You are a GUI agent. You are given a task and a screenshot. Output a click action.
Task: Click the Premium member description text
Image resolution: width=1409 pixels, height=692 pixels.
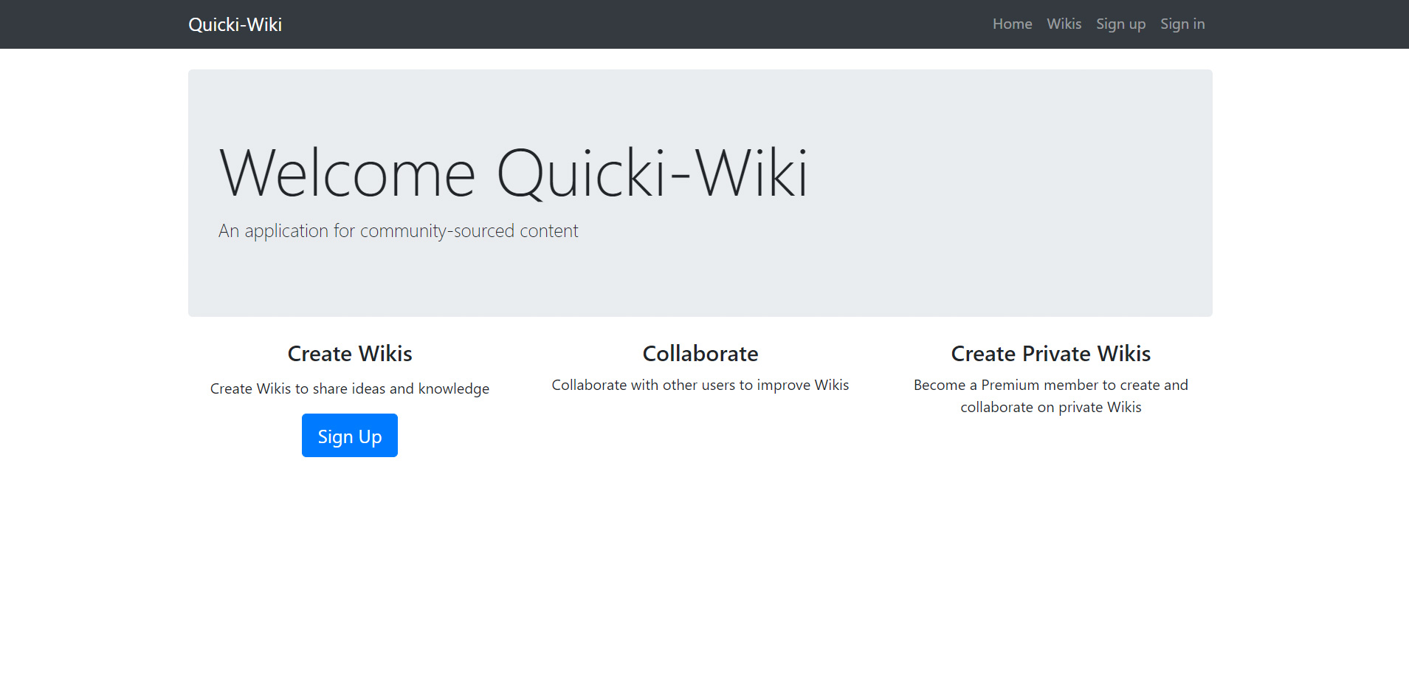(x=1051, y=396)
